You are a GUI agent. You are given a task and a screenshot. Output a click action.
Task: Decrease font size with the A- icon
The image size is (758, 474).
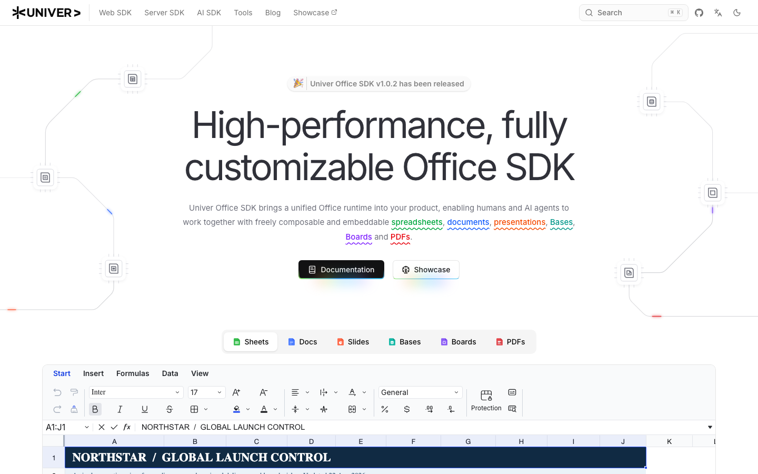tap(264, 392)
